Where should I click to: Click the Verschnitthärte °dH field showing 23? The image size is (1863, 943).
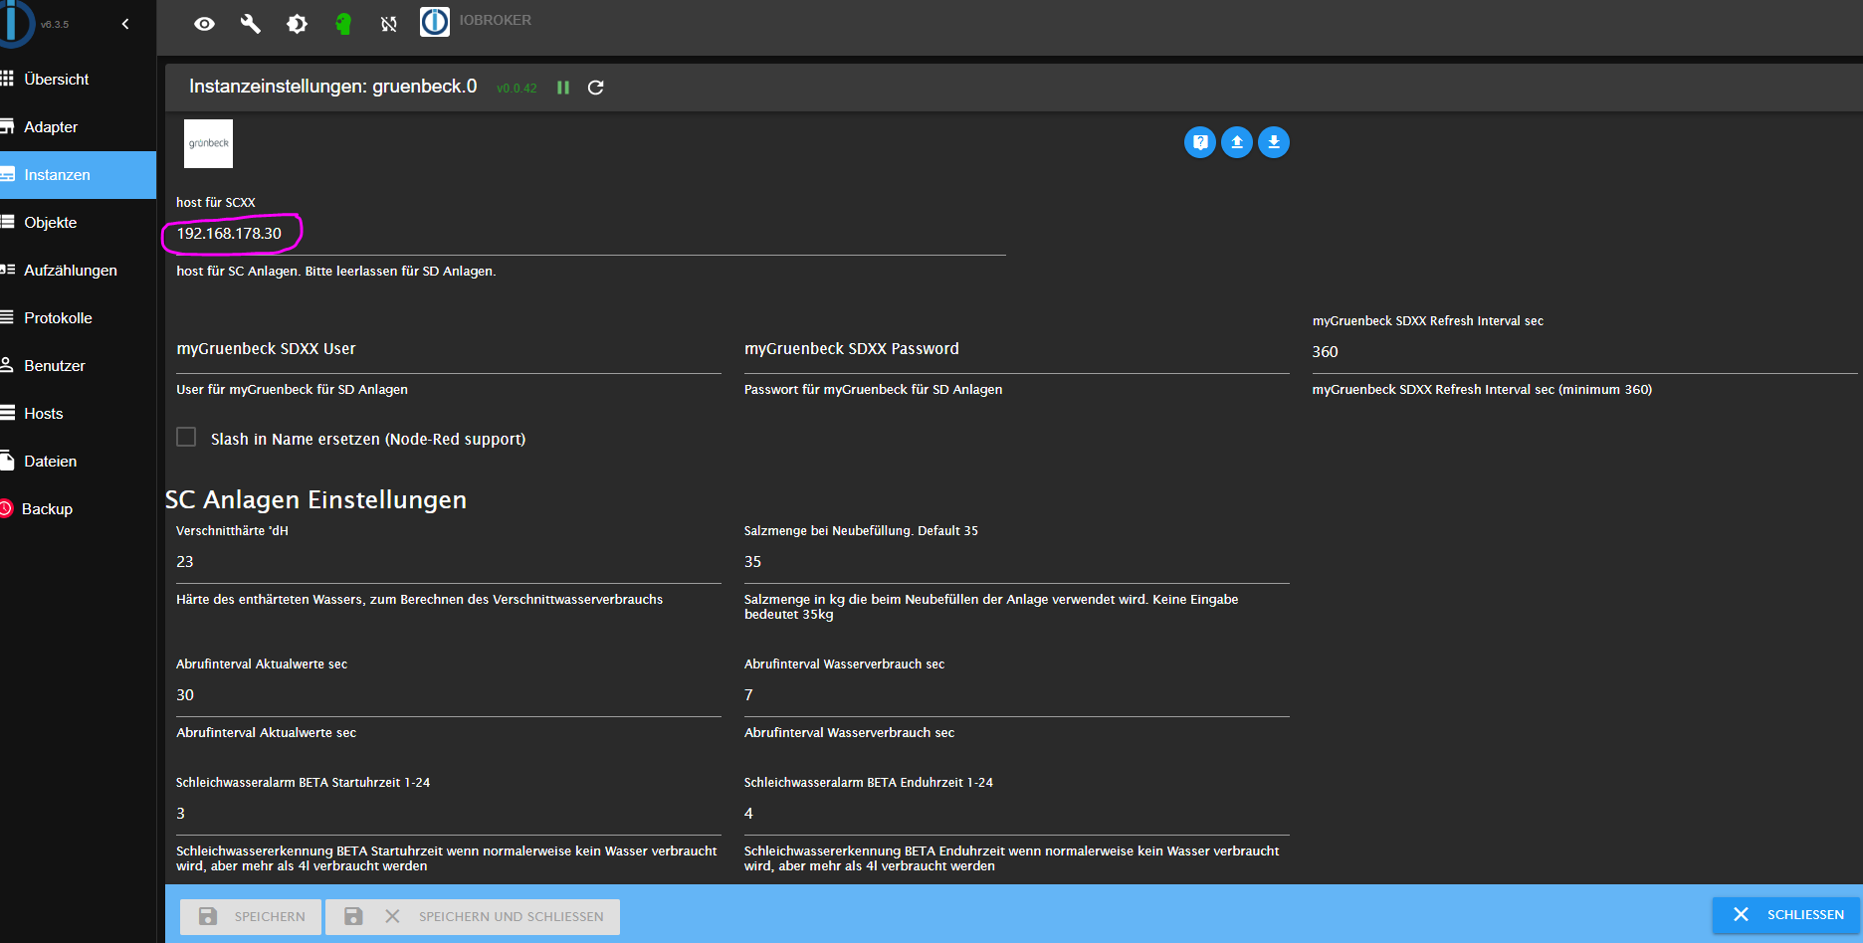pos(449,562)
